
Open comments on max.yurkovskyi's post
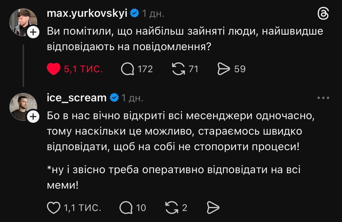pyautogui.click(x=127, y=69)
